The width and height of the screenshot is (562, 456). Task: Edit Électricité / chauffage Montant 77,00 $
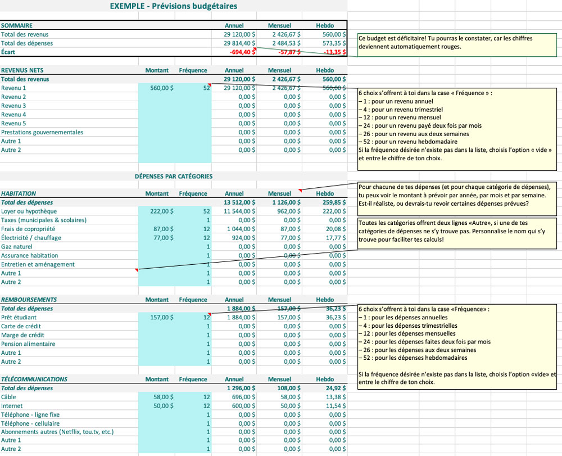tap(157, 238)
